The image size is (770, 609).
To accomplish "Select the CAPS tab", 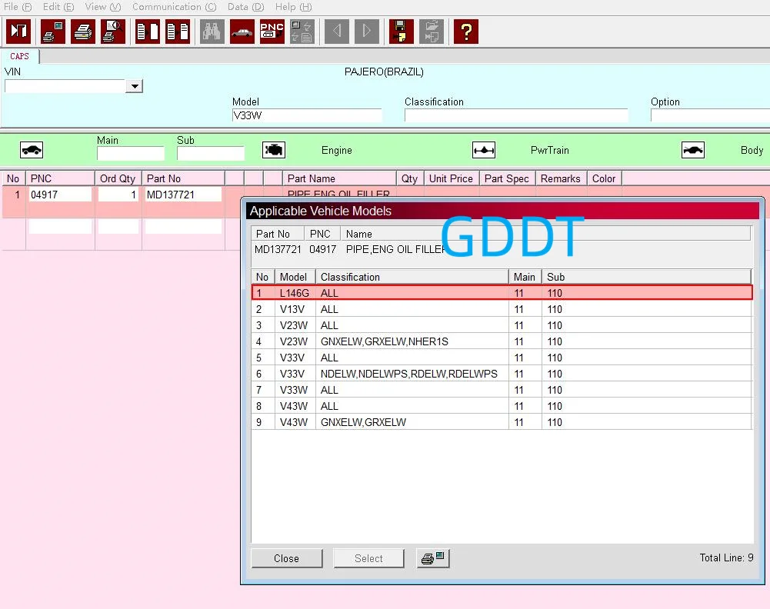I will pyautogui.click(x=20, y=56).
